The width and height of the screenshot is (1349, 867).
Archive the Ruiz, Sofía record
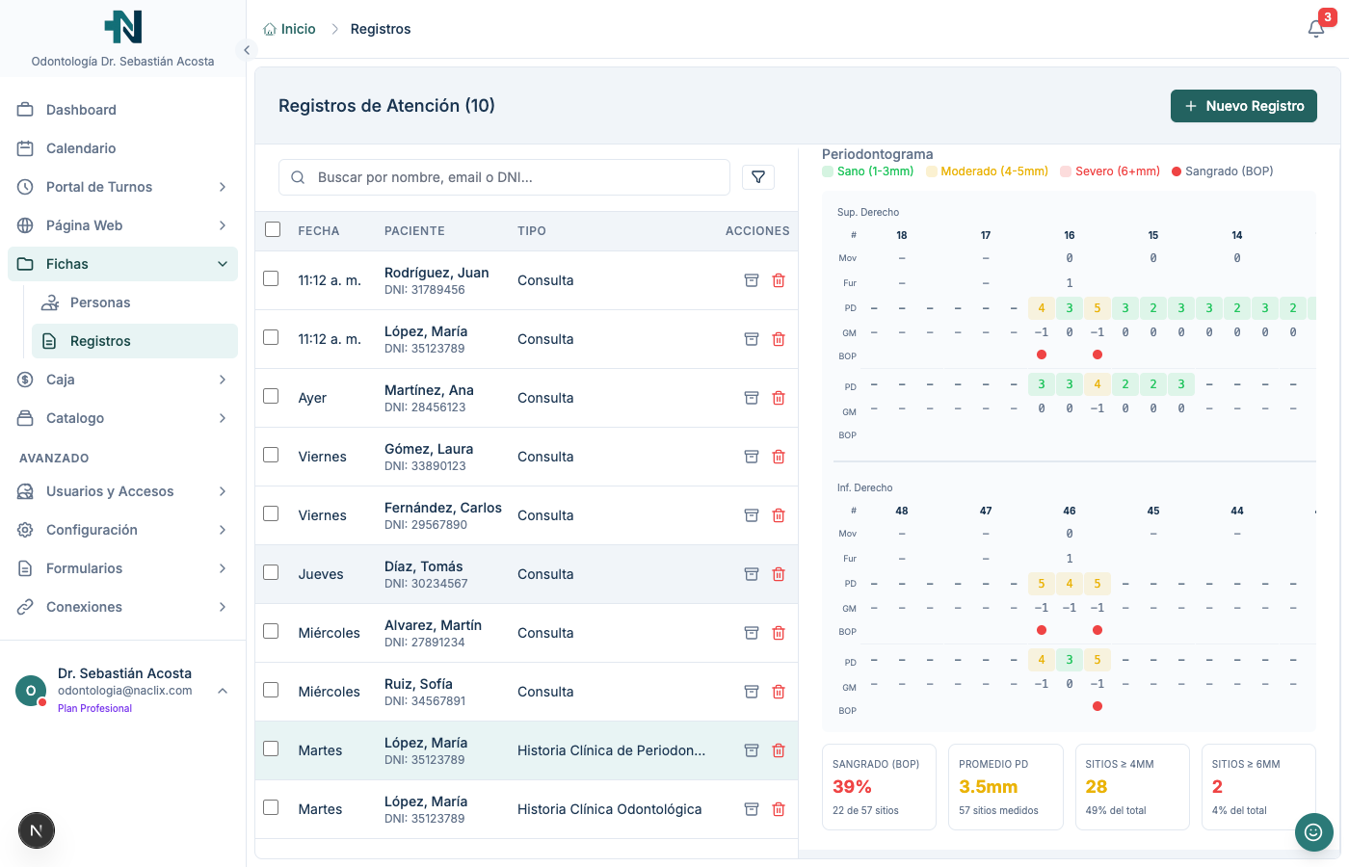(752, 692)
